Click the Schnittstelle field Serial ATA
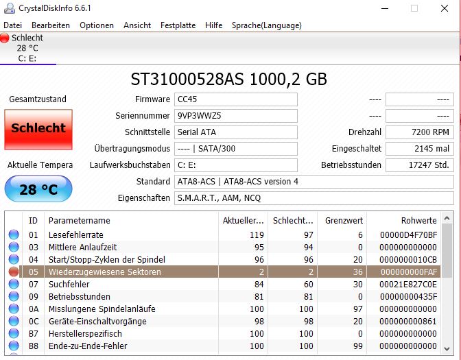 pos(236,132)
